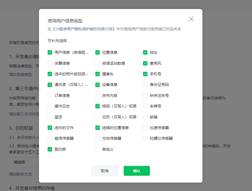Close the 使用用户信息类型 dialog

tap(191, 19)
